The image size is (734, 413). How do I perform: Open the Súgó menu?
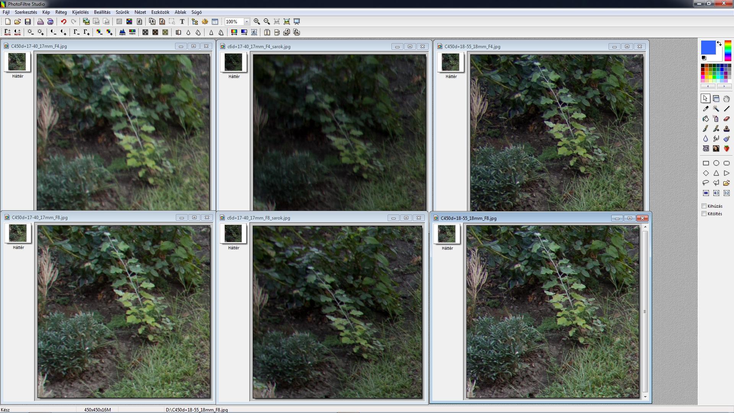tap(196, 12)
